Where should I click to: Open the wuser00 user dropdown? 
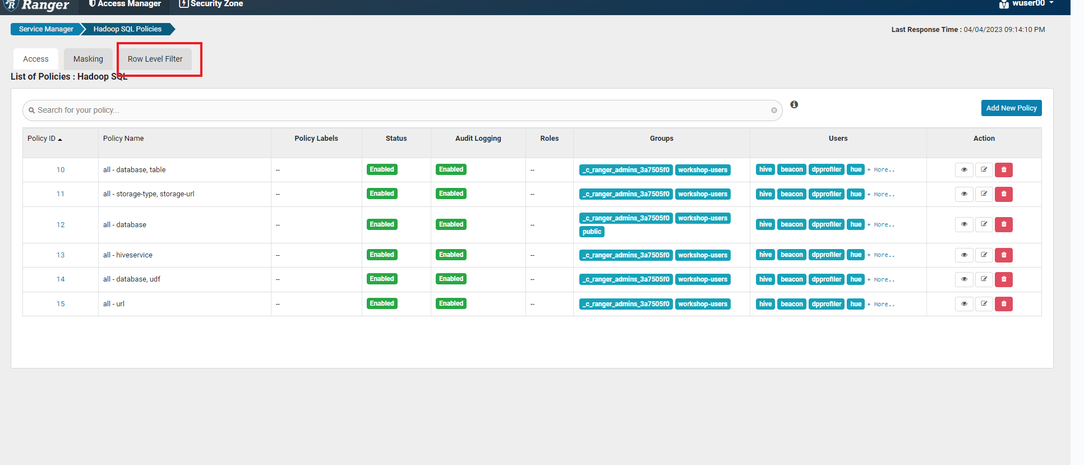point(1027,4)
